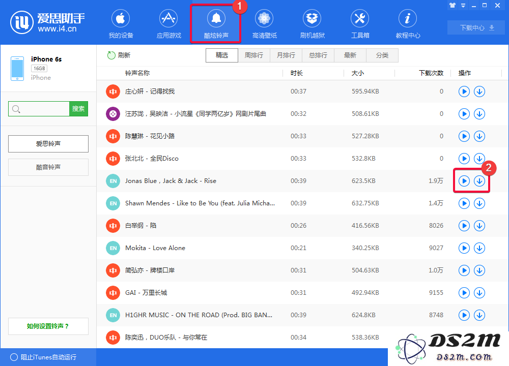Click the 下载中心 download center button
Image resolution: width=509 pixels, height=366 pixels.
[476, 27]
